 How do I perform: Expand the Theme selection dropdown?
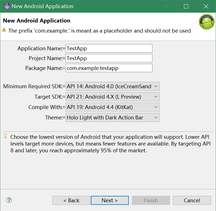pos(112,117)
